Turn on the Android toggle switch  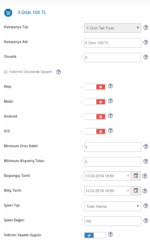[95, 116]
